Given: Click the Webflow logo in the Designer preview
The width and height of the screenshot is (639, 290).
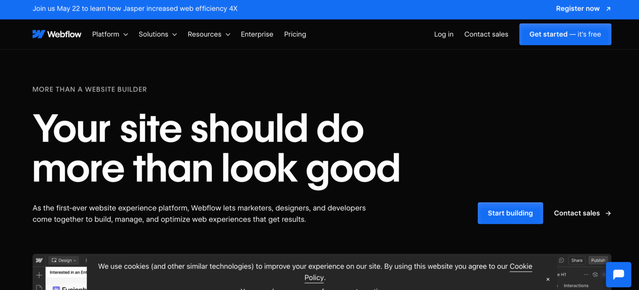Looking at the screenshot, I should (x=39, y=260).
